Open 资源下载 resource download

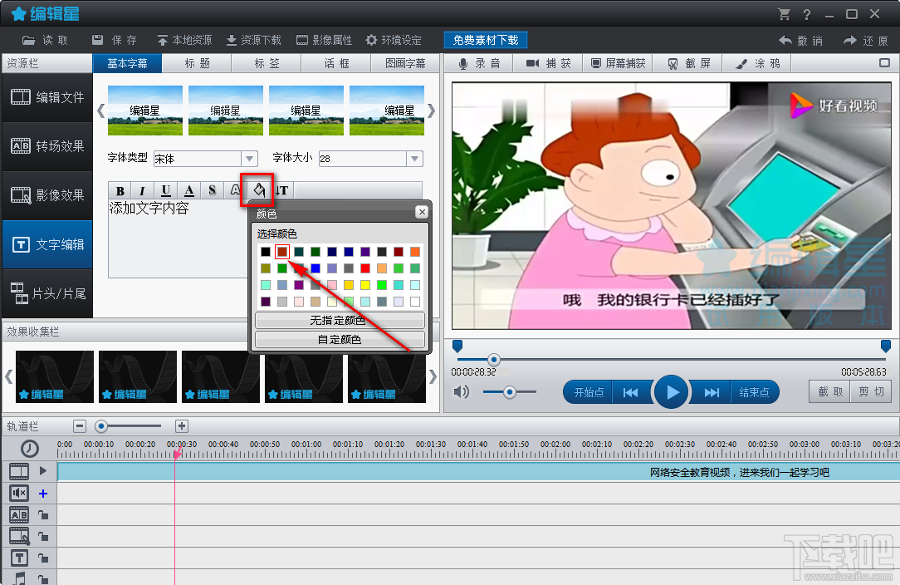[254, 40]
